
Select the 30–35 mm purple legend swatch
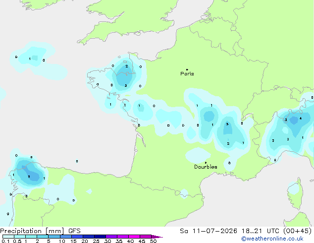point(111,237)
